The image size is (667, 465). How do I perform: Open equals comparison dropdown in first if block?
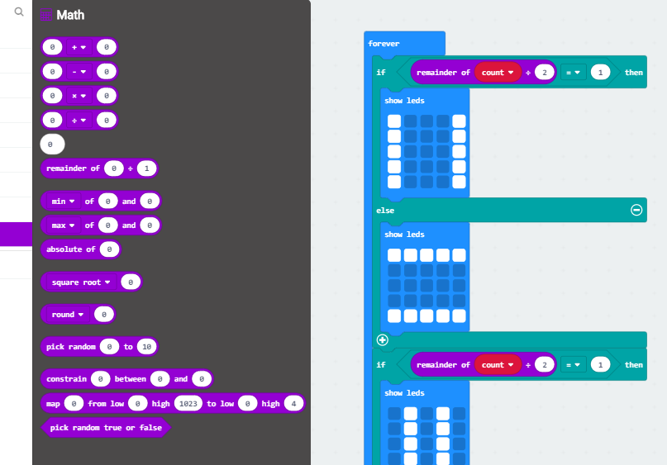pyautogui.click(x=573, y=72)
